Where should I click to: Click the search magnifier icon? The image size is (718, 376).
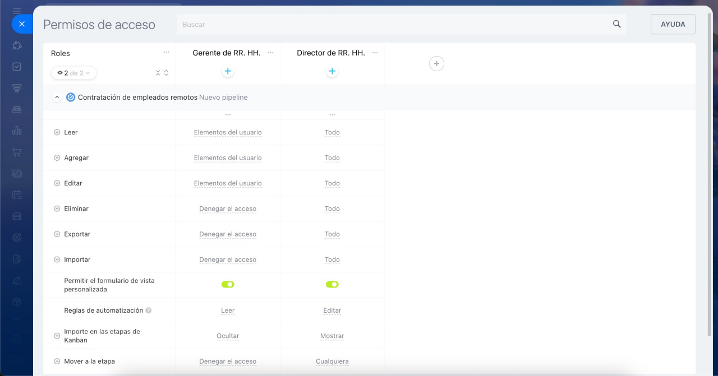617,24
